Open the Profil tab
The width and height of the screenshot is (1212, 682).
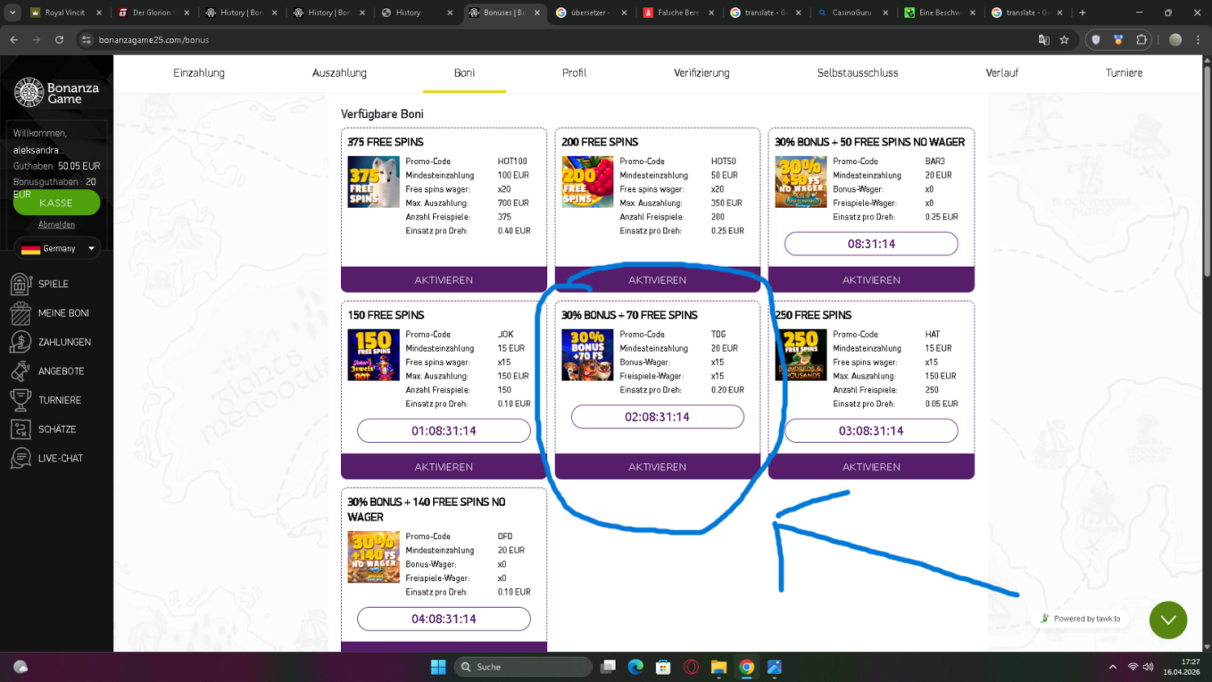point(574,73)
